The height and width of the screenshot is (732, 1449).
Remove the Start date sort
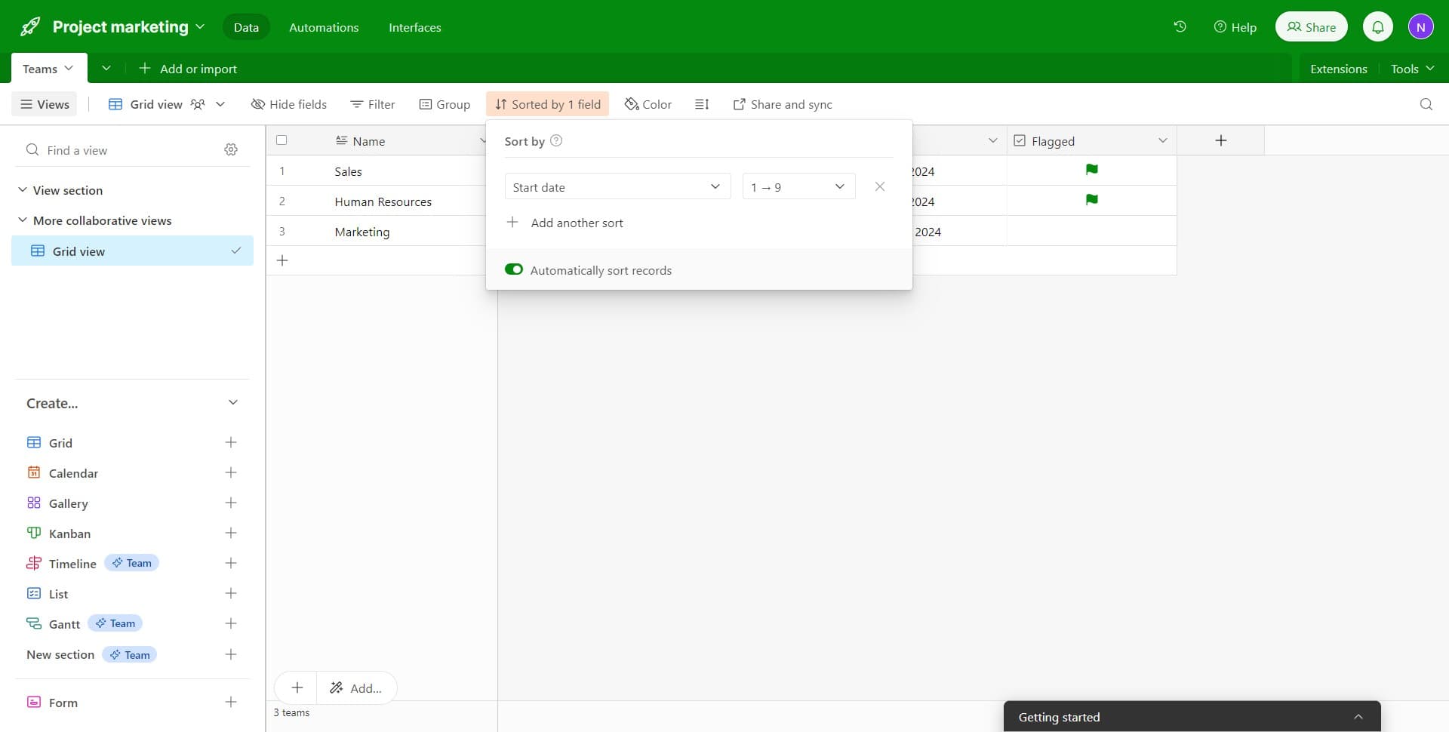click(x=879, y=186)
